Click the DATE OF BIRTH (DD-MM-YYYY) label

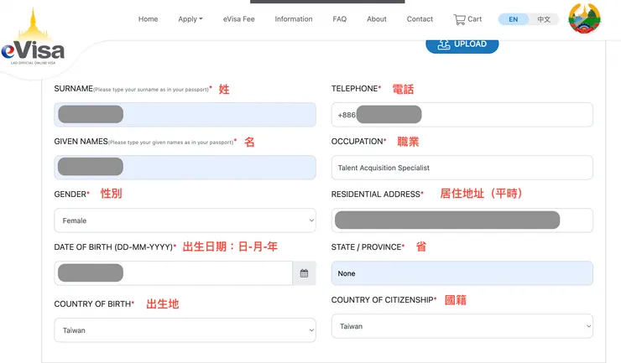tap(113, 247)
